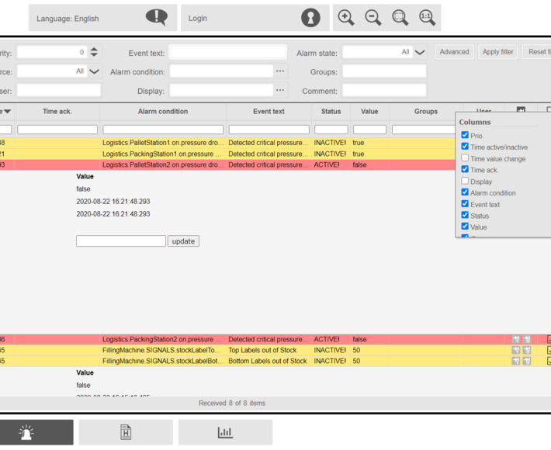The width and height of the screenshot is (551, 450).
Task: Sort by Event text column header
Action: pos(269,112)
